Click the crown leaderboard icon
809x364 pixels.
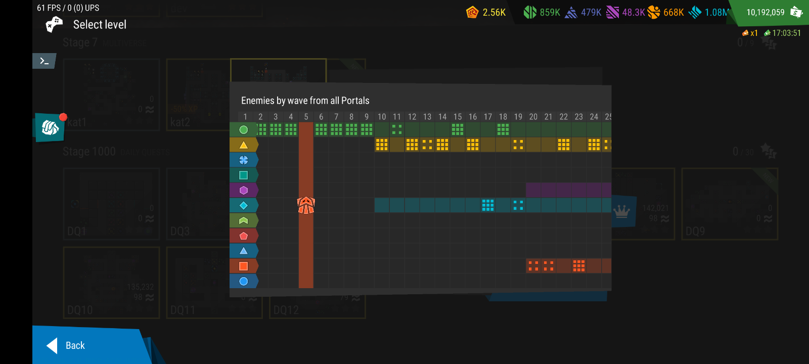click(621, 211)
